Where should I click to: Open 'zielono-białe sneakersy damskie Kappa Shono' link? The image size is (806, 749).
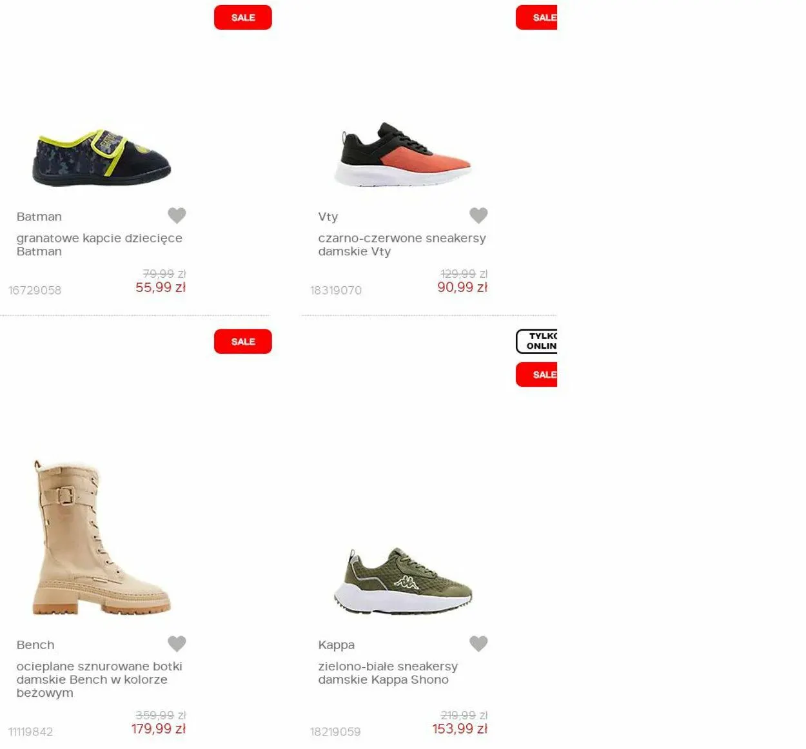point(388,673)
